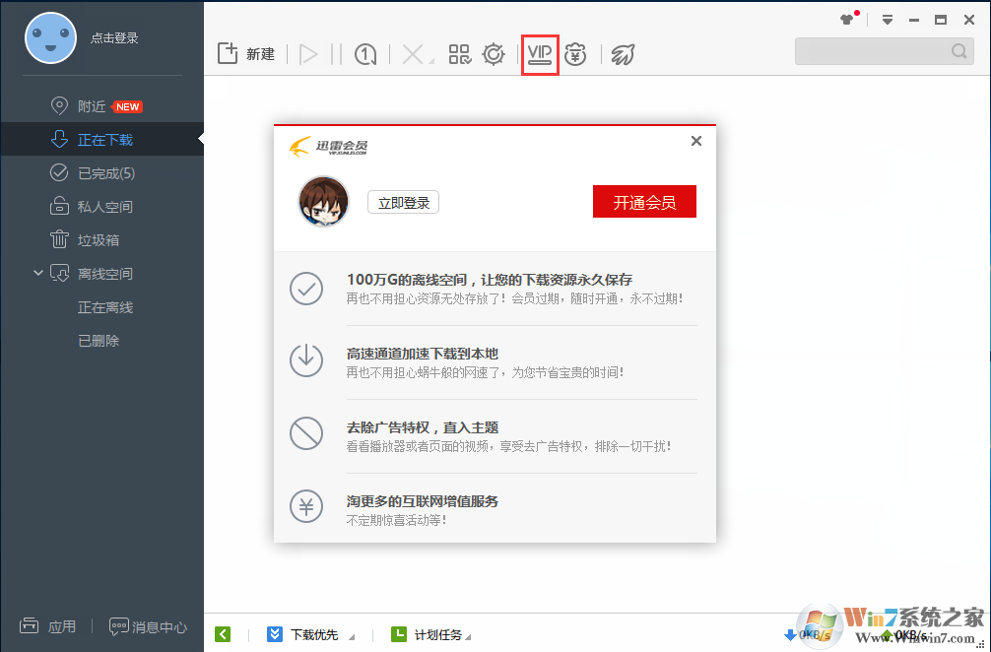Open the 下载优先 mode dropdown

310,634
